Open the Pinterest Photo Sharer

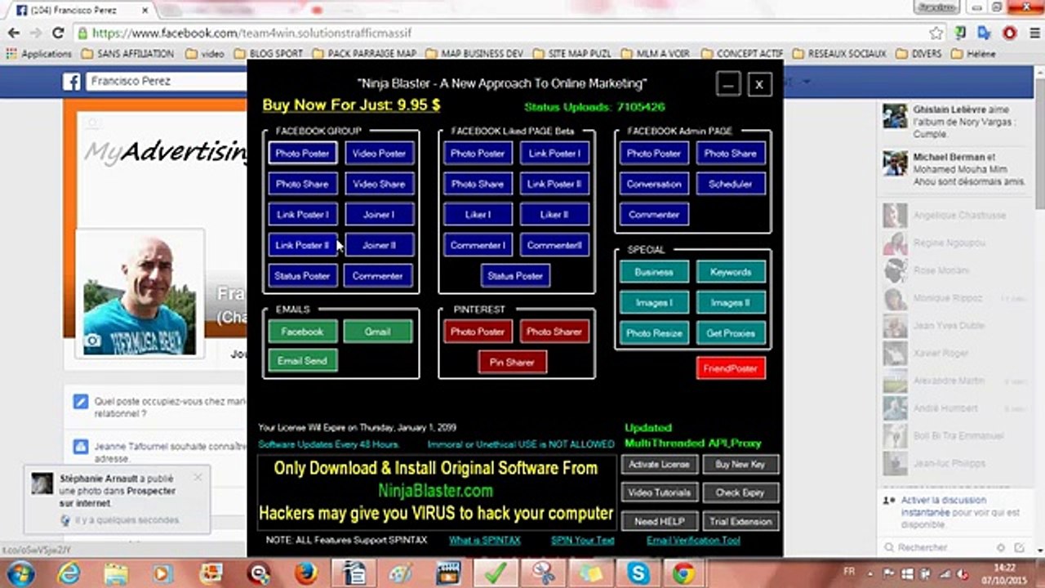(x=554, y=332)
